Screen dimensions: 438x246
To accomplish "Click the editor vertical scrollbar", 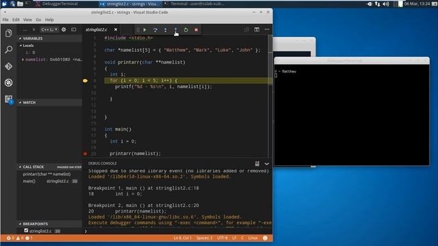I will [270, 96].
